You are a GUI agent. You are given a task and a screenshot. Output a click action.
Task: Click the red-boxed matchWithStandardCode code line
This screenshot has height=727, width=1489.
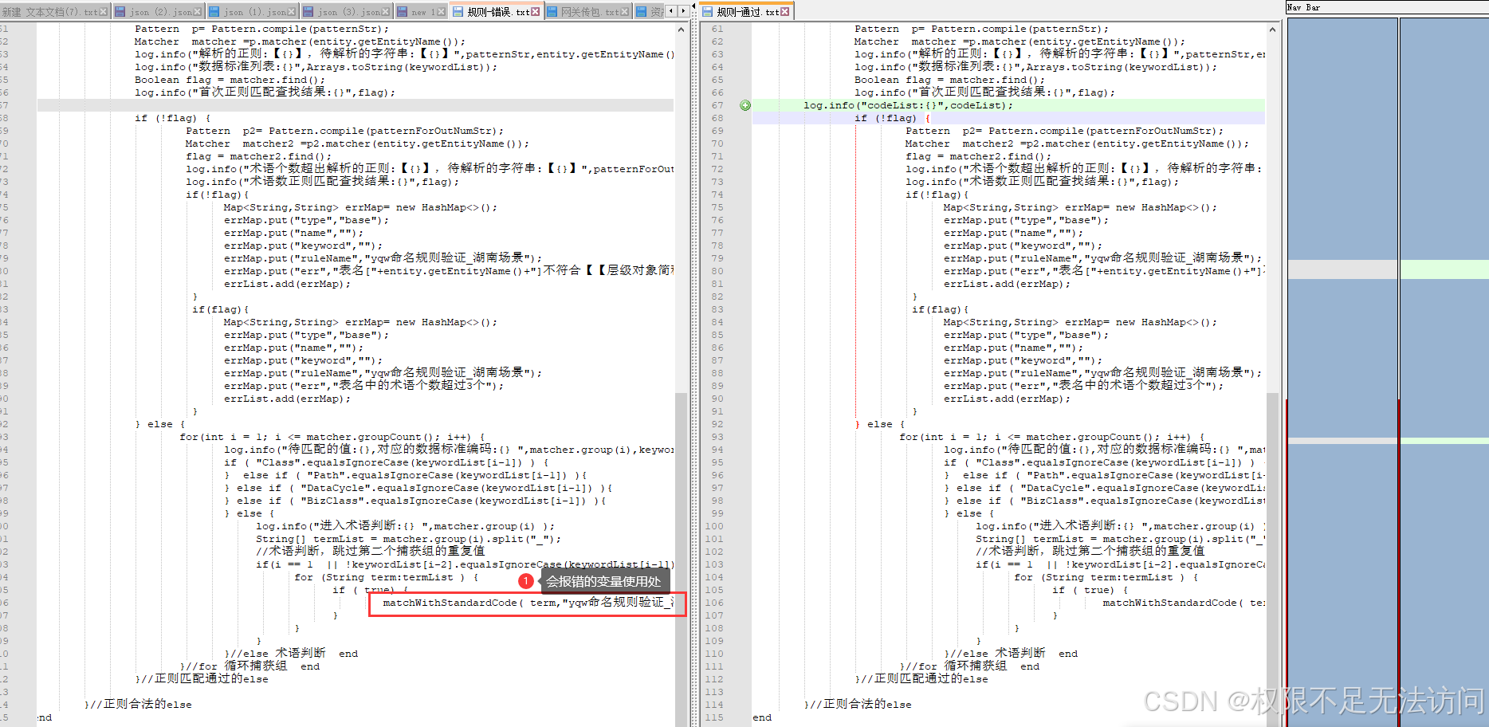(528, 603)
